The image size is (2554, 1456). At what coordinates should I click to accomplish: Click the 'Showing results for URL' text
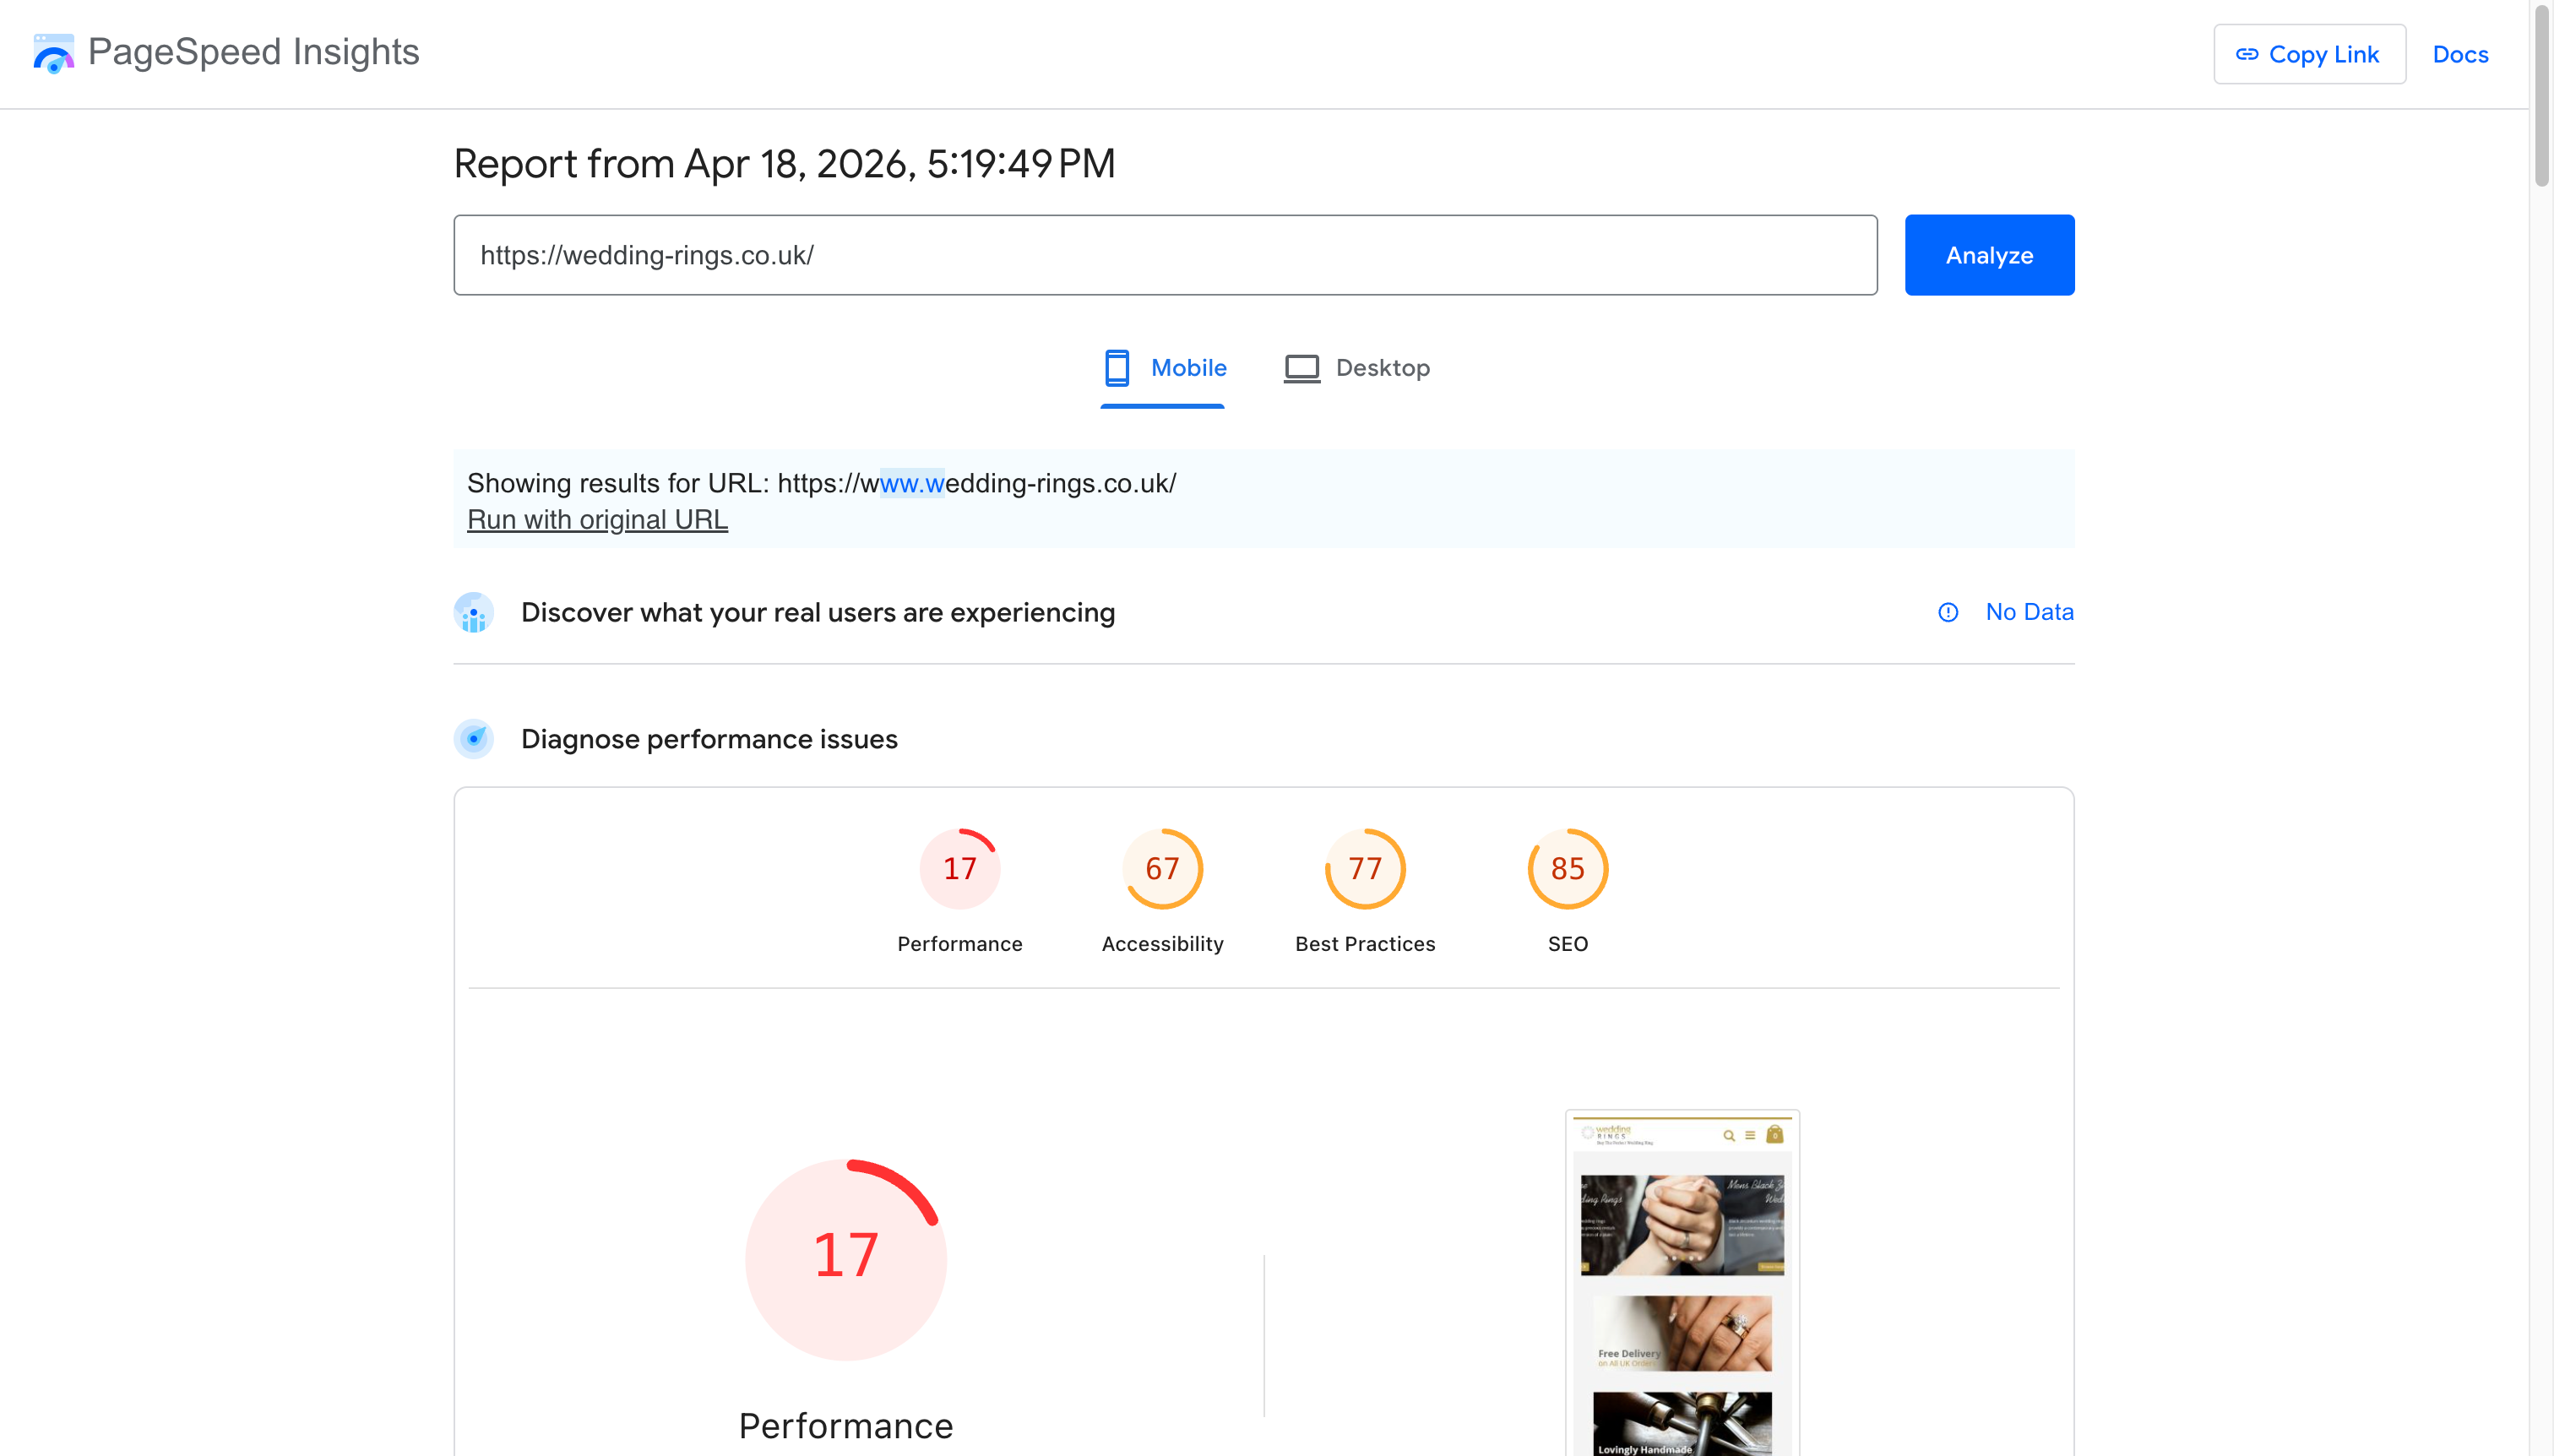(821, 484)
